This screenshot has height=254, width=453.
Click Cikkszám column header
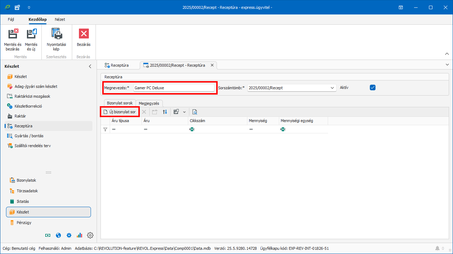tap(218, 121)
